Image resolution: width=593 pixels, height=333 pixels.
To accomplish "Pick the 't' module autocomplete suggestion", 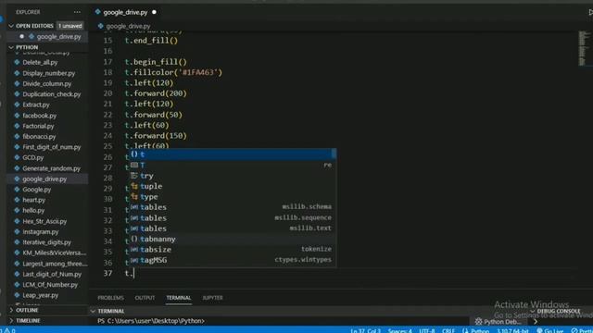I will [233, 154].
